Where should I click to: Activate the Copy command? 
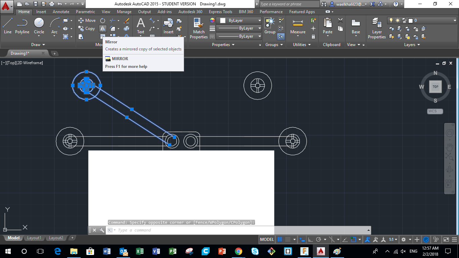click(87, 29)
